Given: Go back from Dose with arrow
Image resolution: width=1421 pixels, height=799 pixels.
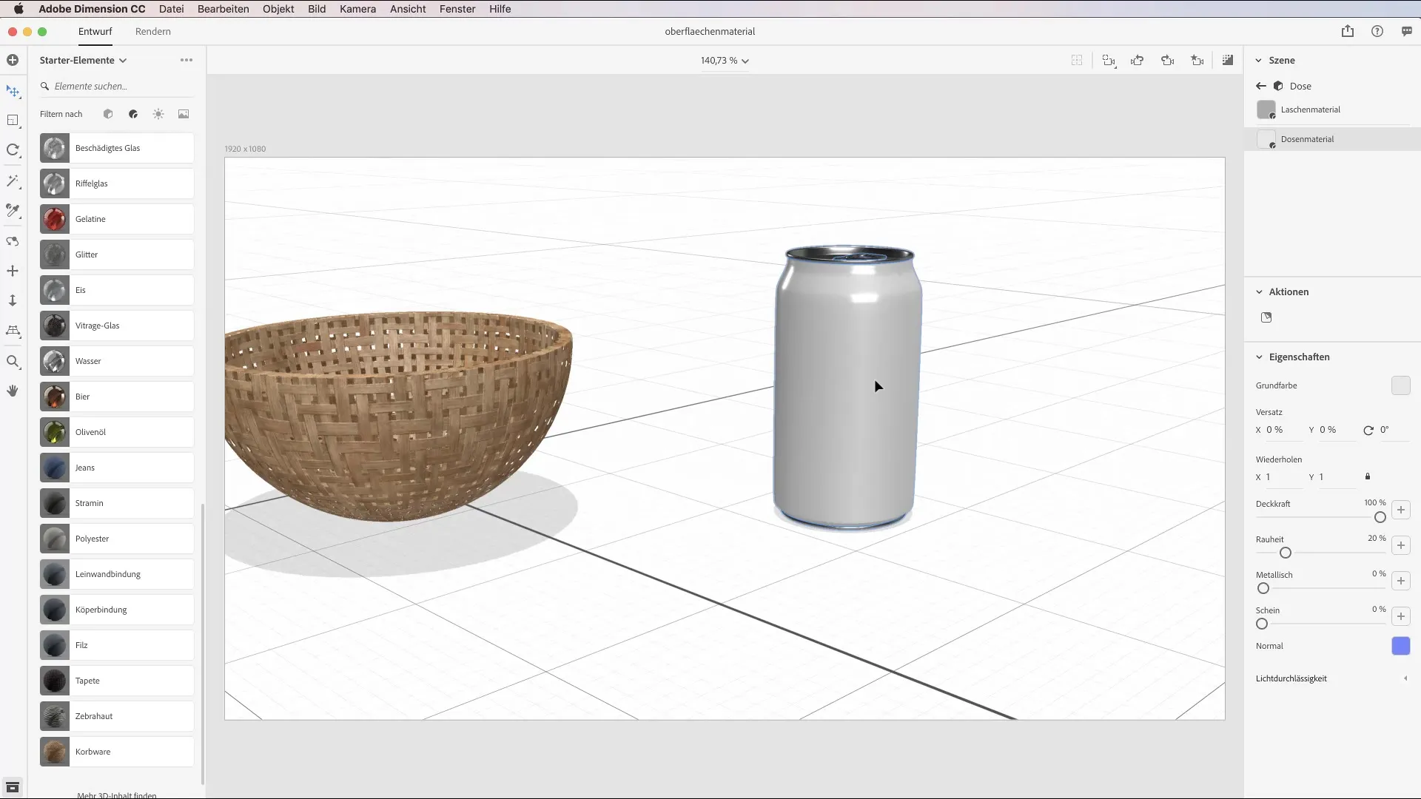Looking at the screenshot, I should tap(1261, 86).
